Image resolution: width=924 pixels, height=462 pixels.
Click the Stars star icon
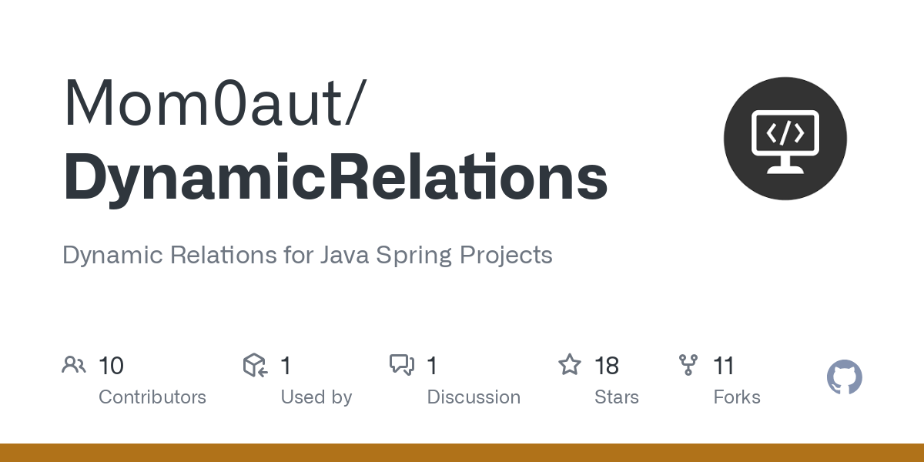coord(570,365)
